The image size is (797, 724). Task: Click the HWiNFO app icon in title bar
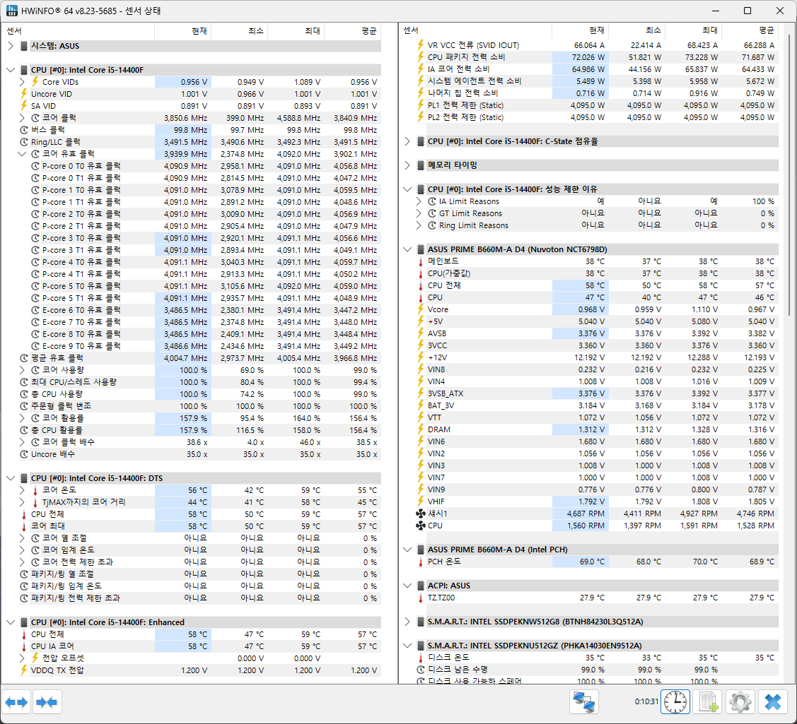click(x=12, y=11)
